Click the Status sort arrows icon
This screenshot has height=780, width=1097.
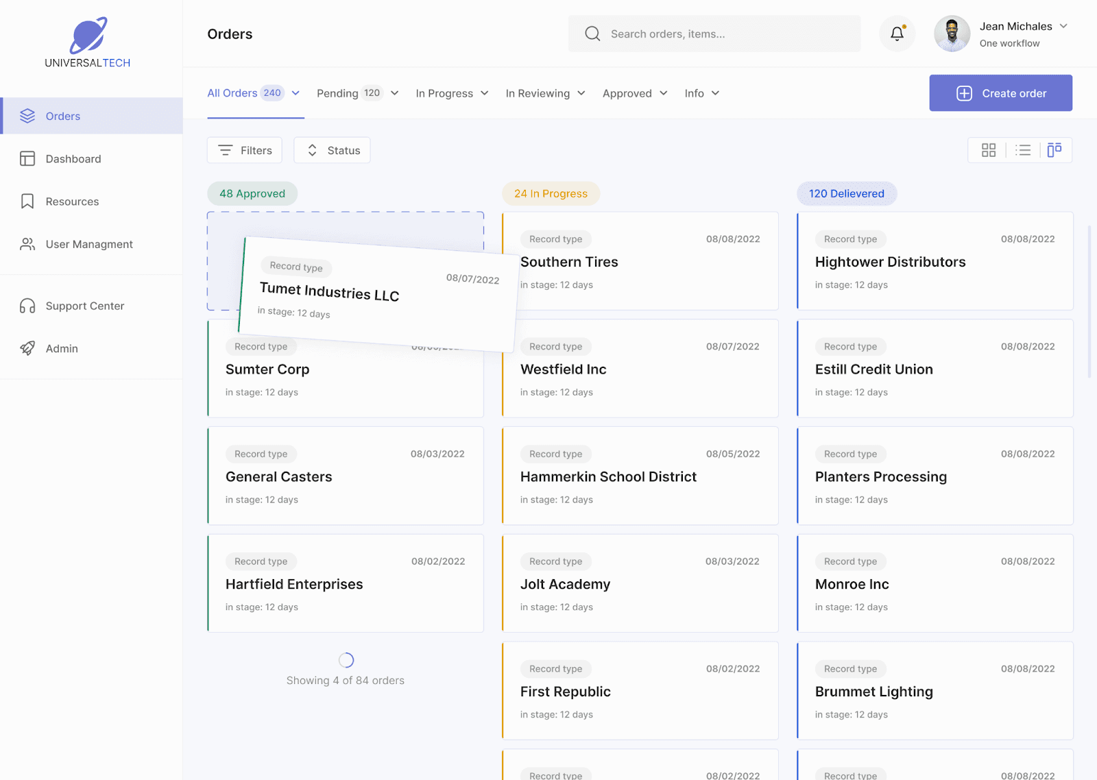[x=312, y=150]
